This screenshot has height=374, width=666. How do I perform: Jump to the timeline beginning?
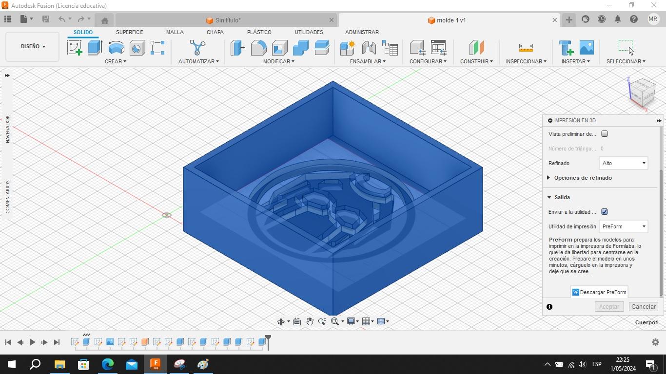[x=8, y=342]
